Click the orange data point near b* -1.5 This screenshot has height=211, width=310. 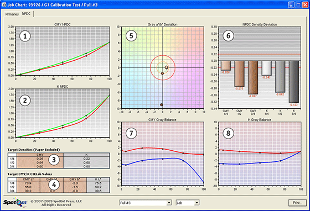[162, 73]
